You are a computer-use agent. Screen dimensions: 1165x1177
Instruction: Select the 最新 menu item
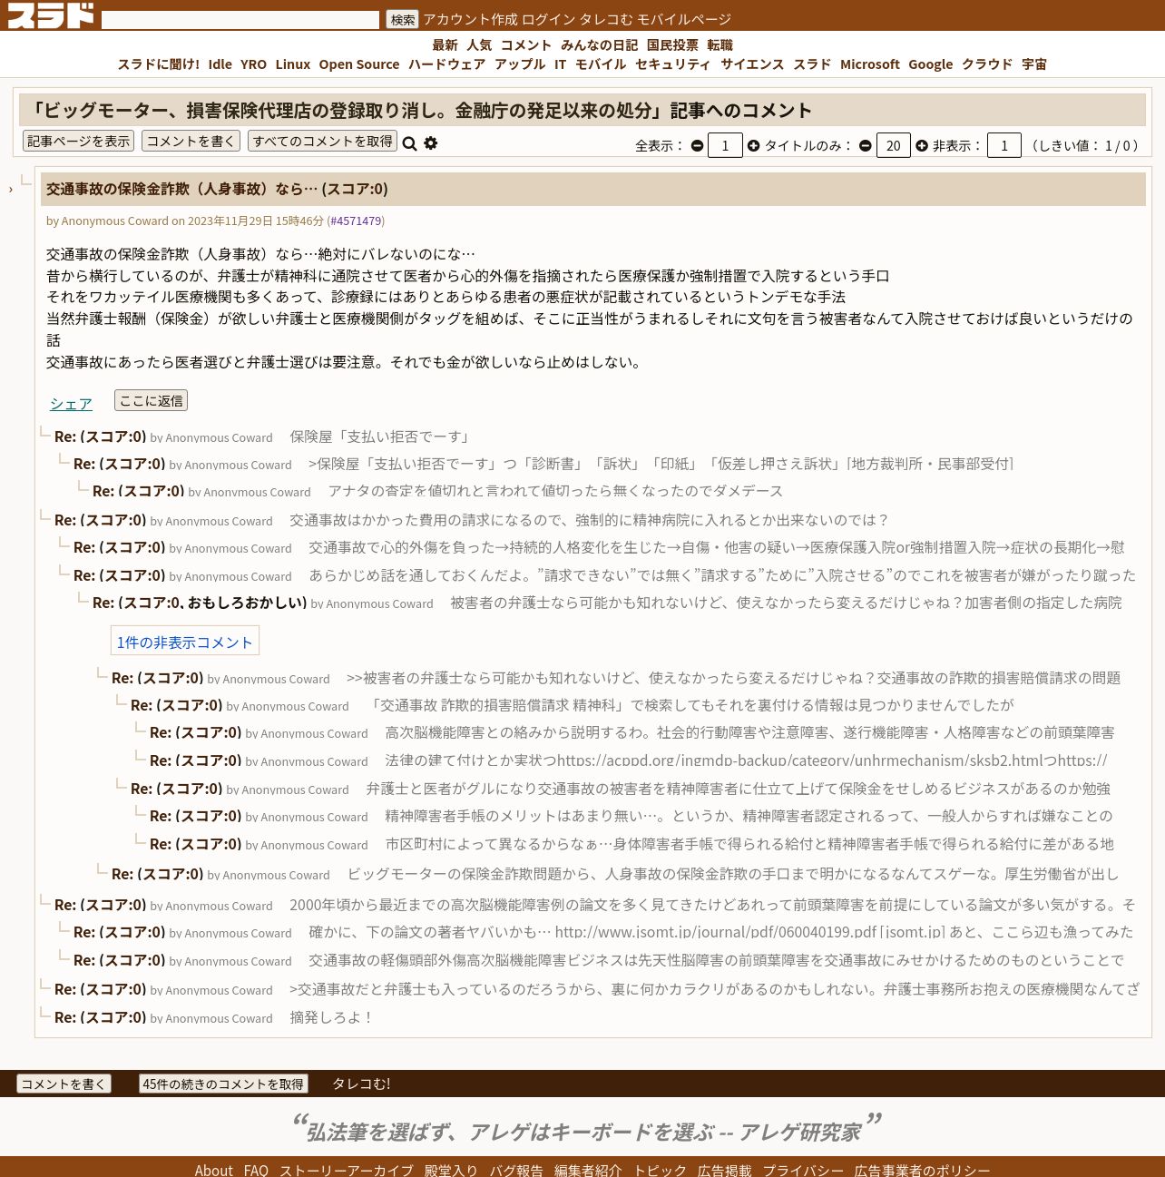click(445, 45)
